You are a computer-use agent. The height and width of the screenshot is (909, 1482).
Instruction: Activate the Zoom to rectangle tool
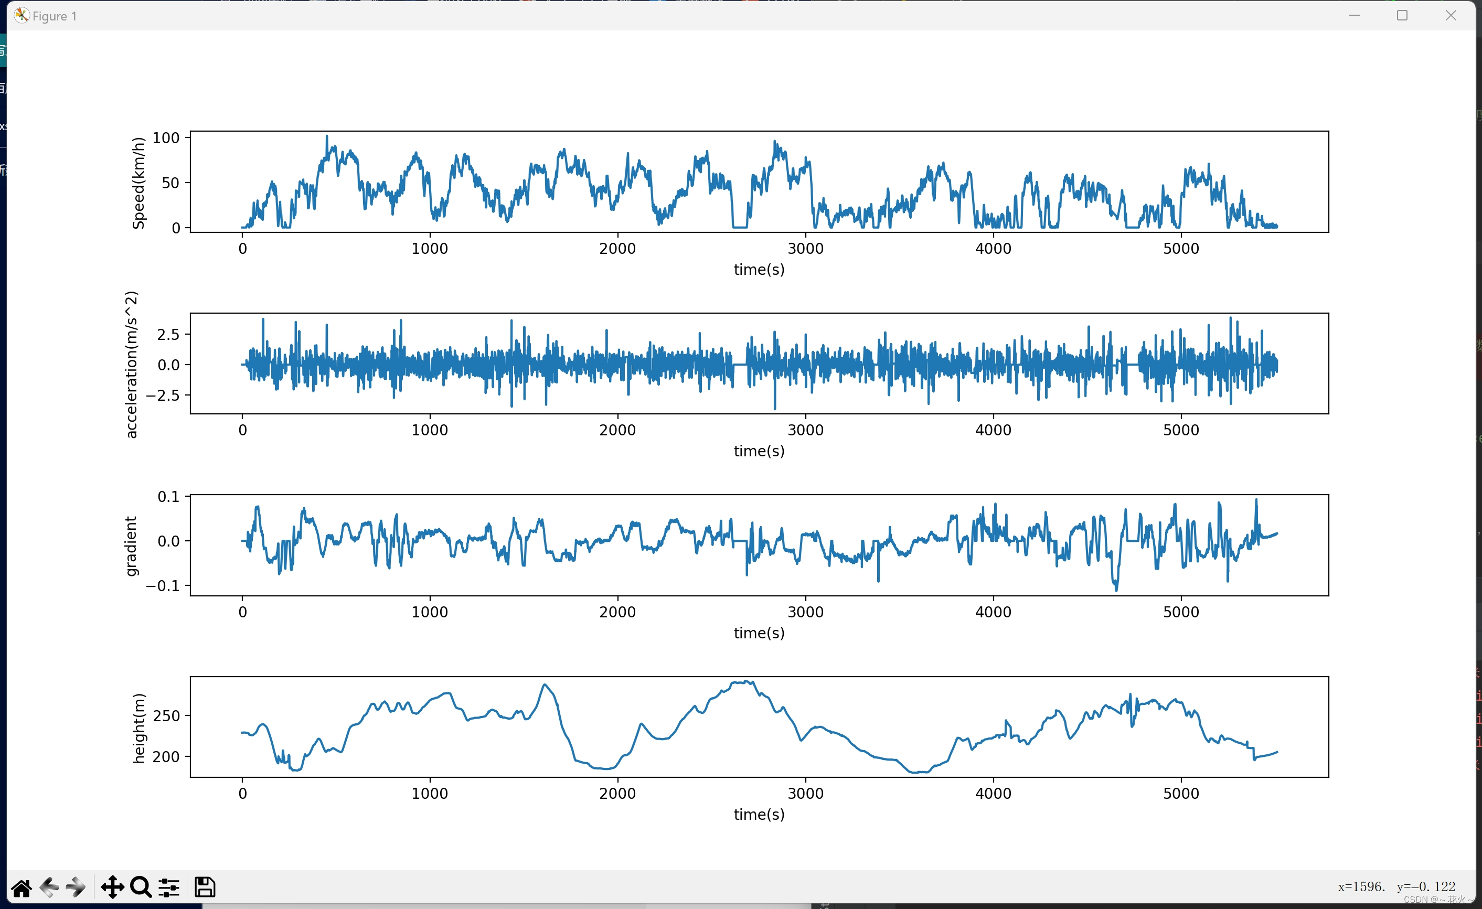[x=141, y=887]
